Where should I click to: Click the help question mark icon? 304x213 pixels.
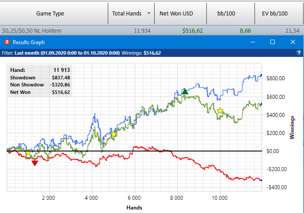pos(299,52)
